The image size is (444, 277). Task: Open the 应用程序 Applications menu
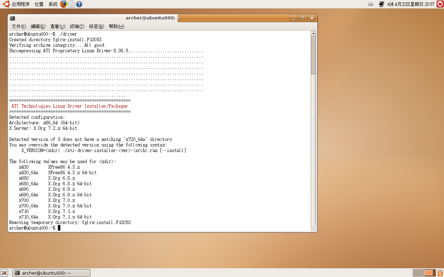tap(16, 4)
